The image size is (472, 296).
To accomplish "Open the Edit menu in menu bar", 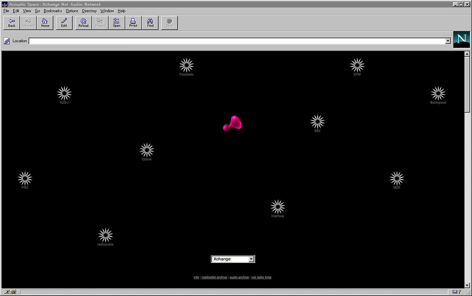I will 16,11.
